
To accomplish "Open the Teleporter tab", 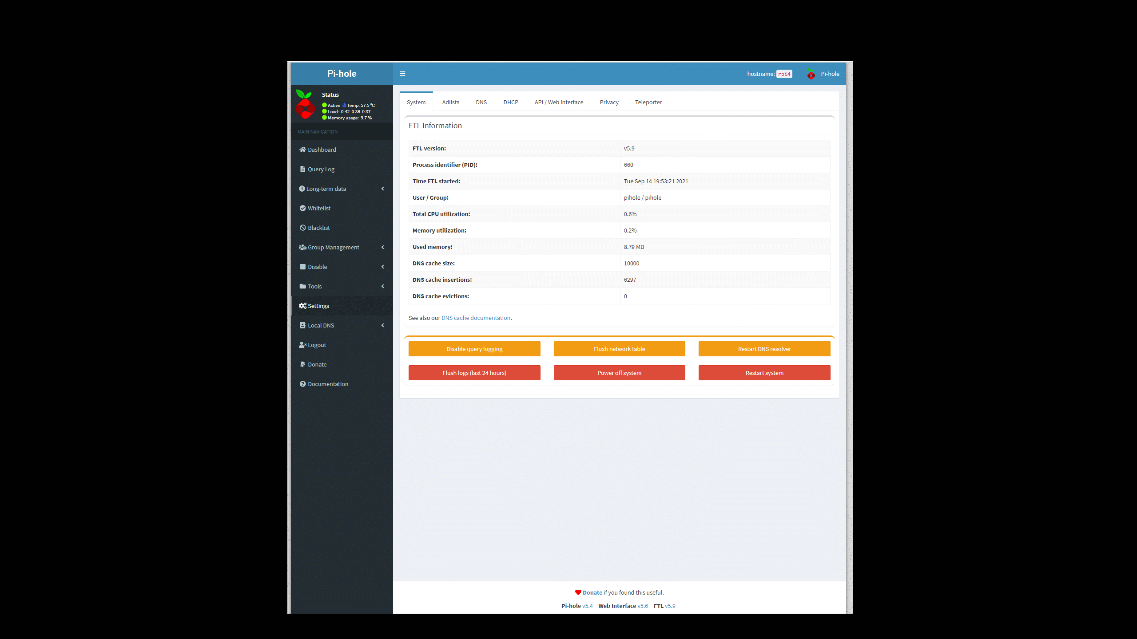I will pyautogui.click(x=648, y=102).
